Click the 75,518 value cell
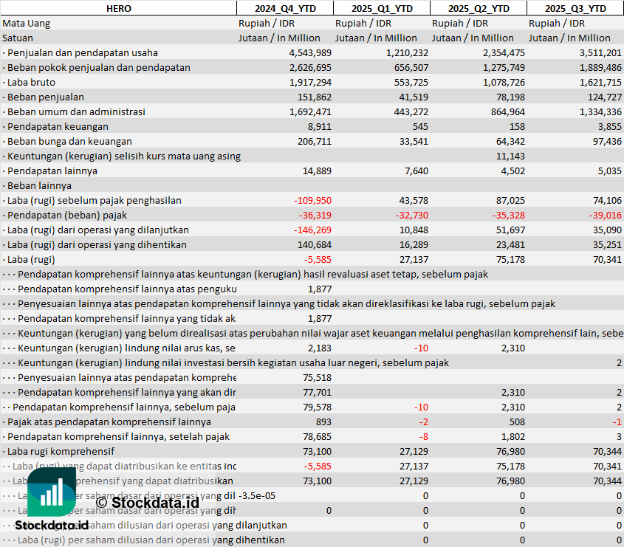This screenshot has width=624, height=547. (x=317, y=377)
